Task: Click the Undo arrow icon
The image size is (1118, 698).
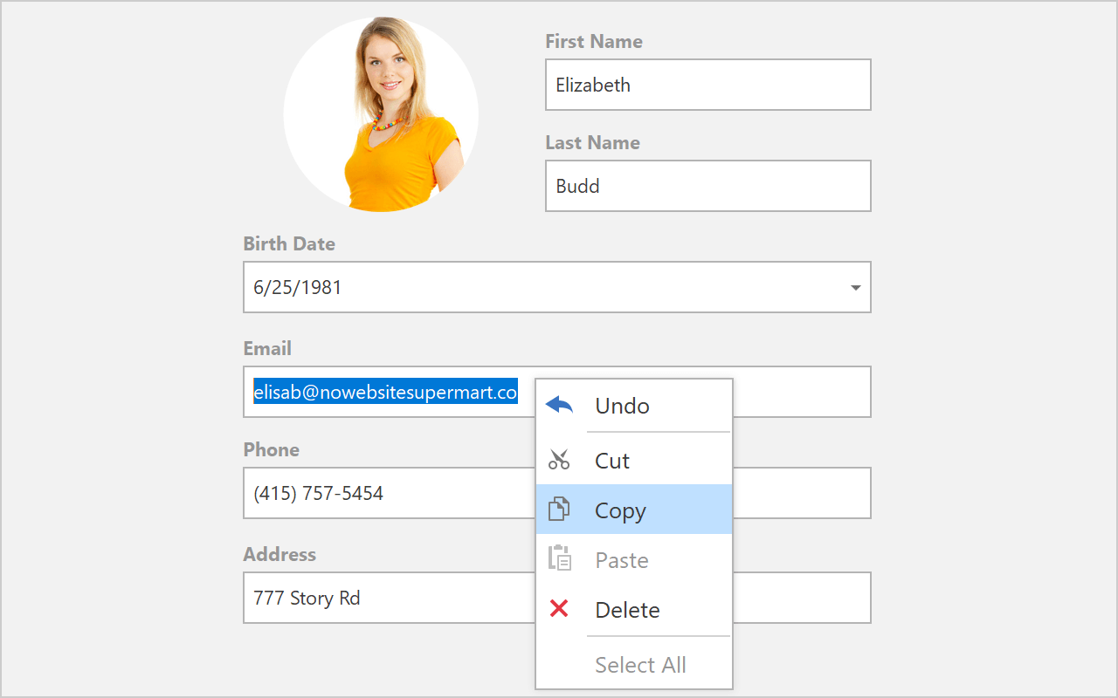Action: [x=559, y=406]
